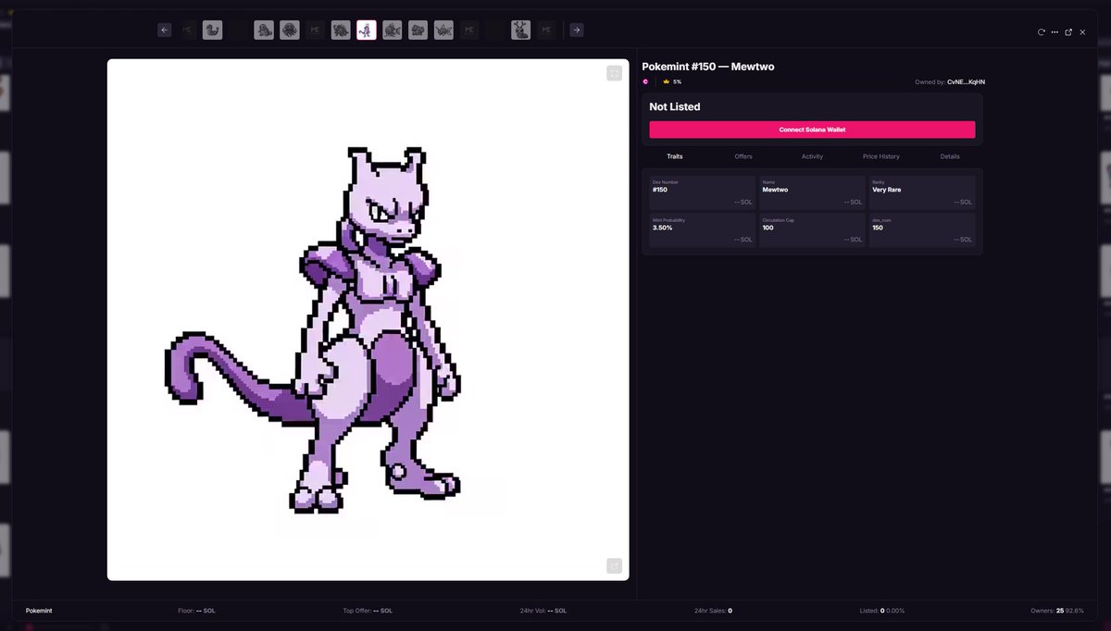Click the Listed 0 stat in footer
The image size is (1111, 631).
click(882, 611)
